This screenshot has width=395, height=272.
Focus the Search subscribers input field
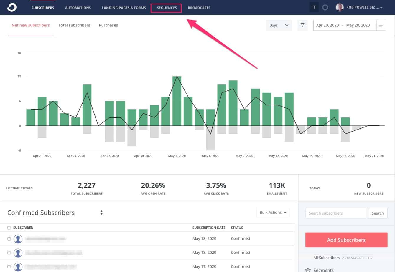[335, 213]
